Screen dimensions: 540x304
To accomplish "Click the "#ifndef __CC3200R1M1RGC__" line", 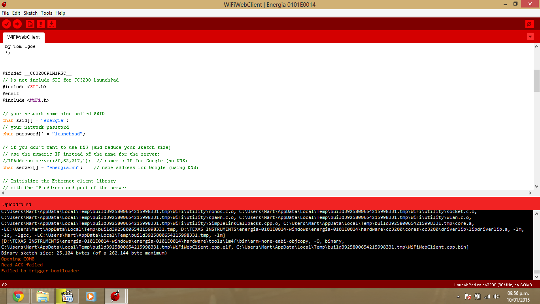I will pos(37,73).
